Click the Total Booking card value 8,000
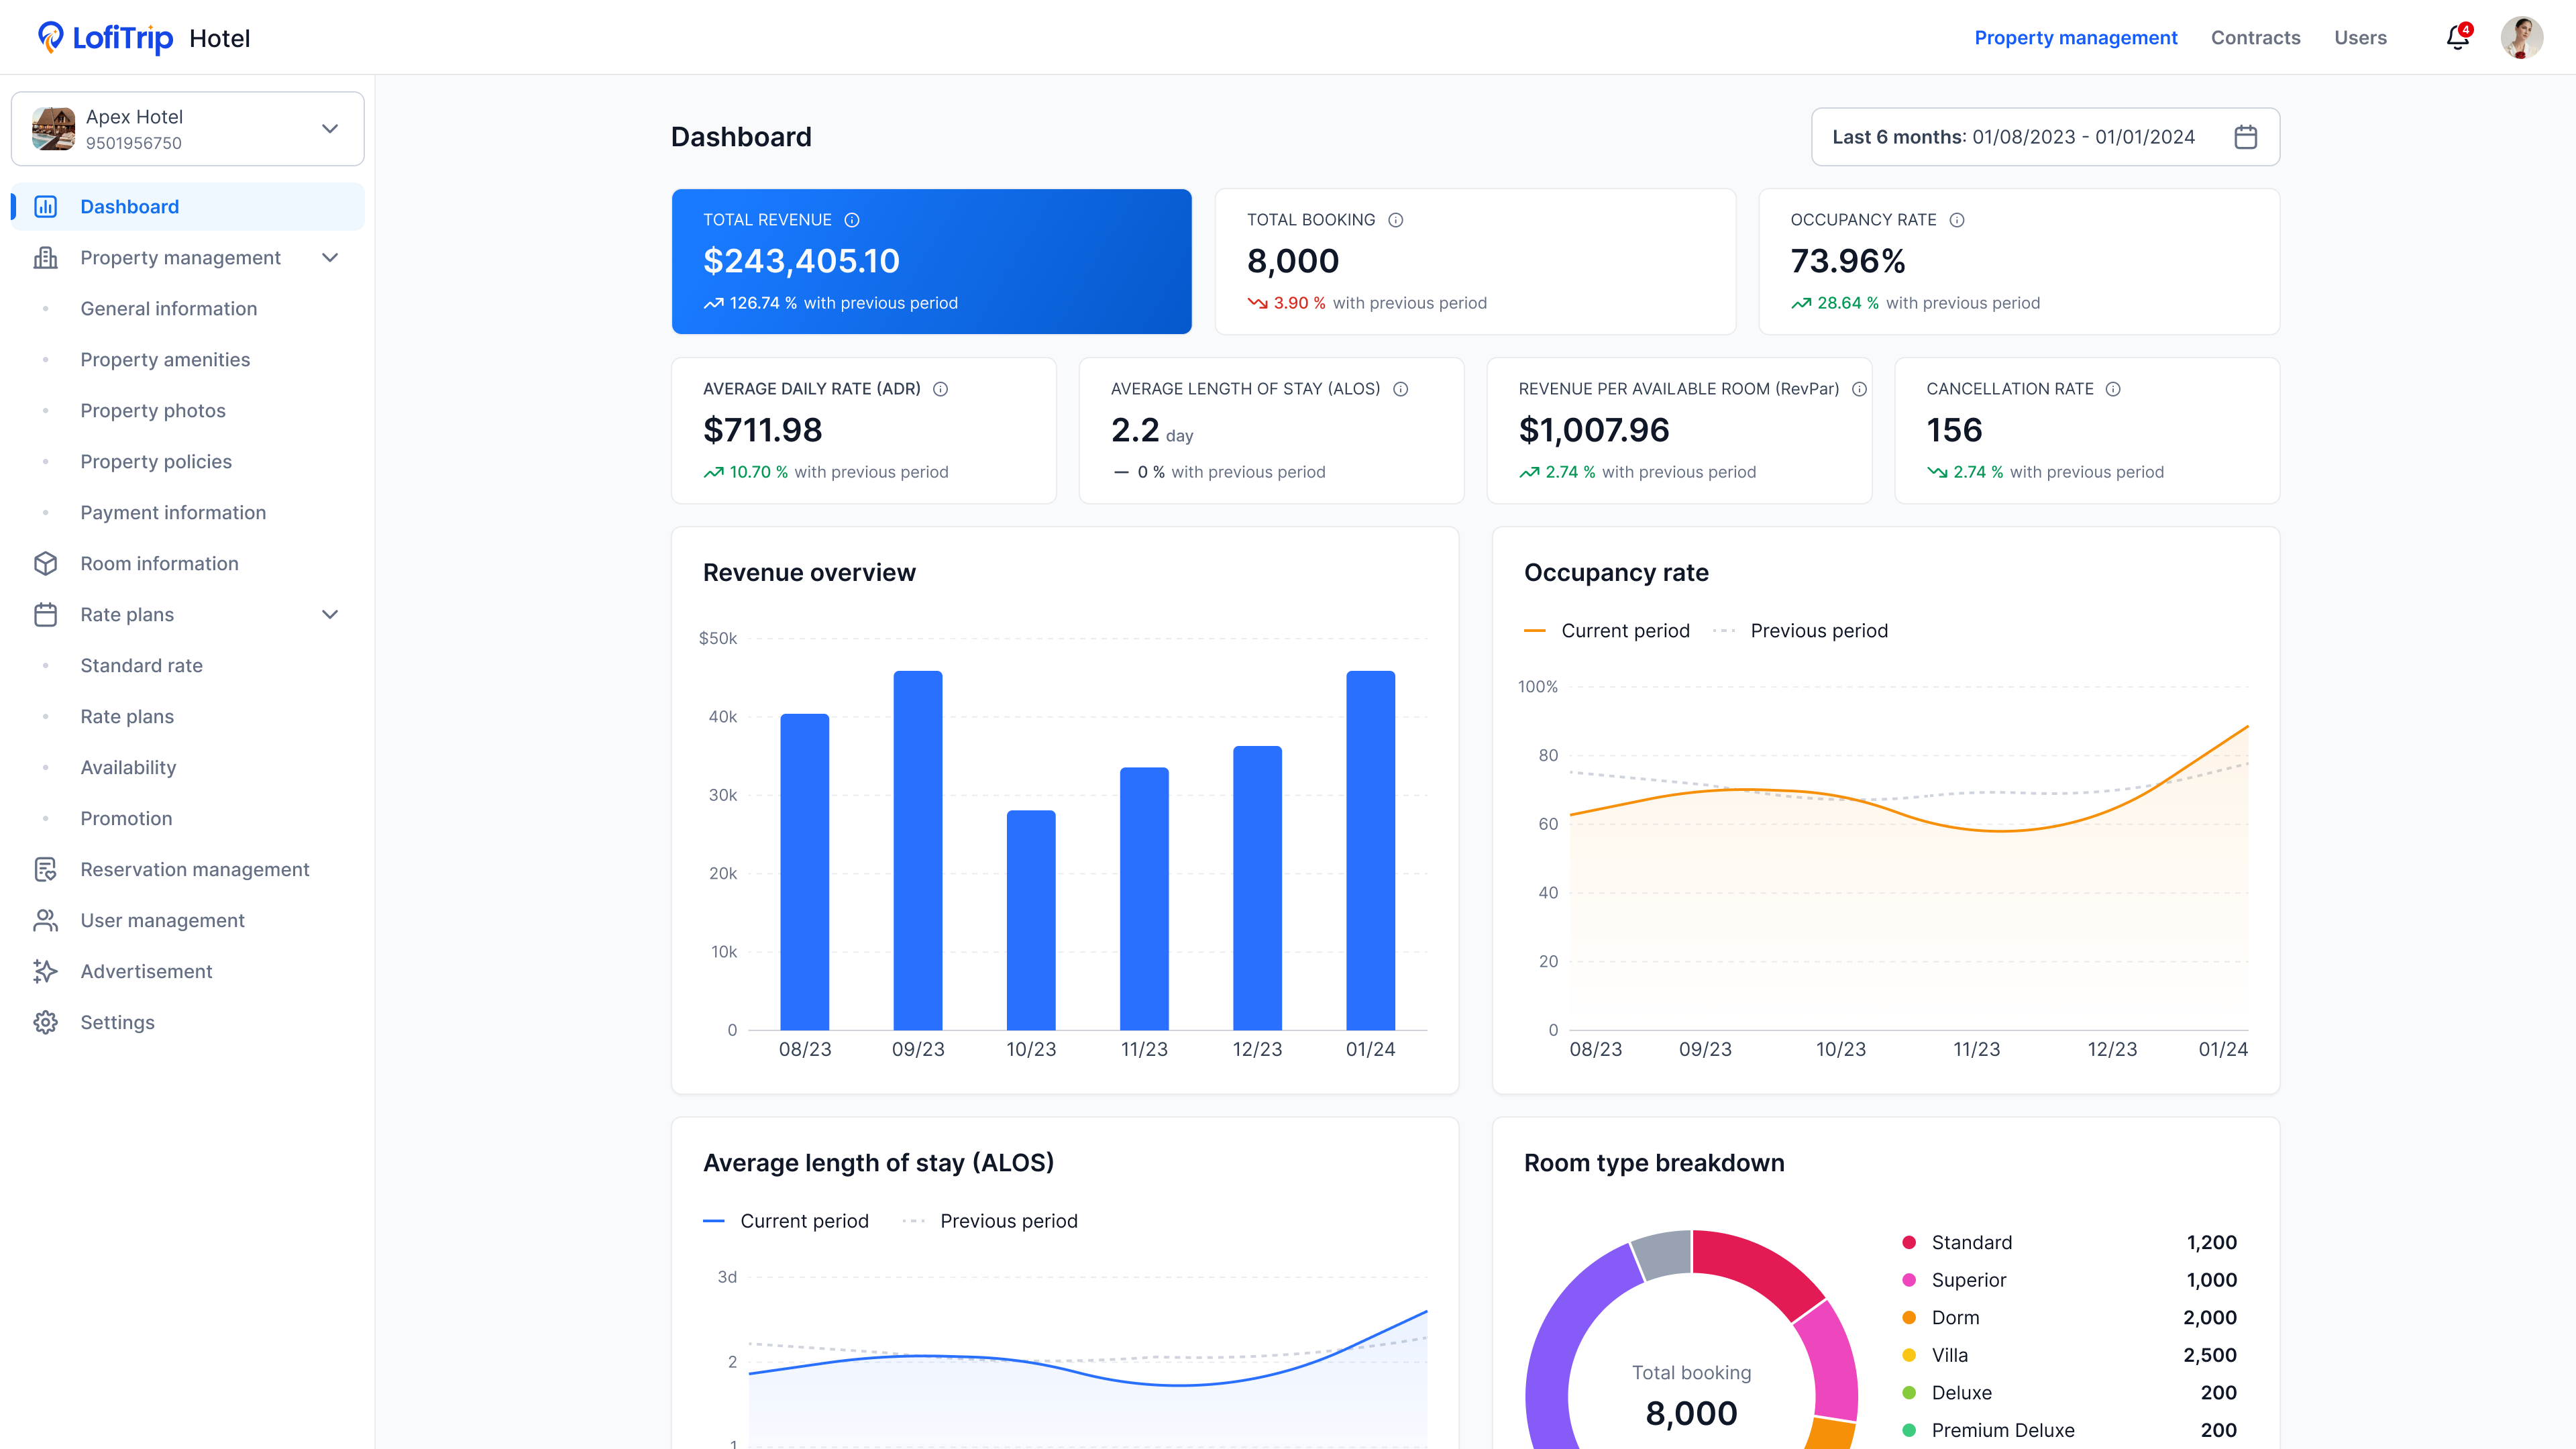This screenshot has width=2576, height=1449. (1292, 261)
